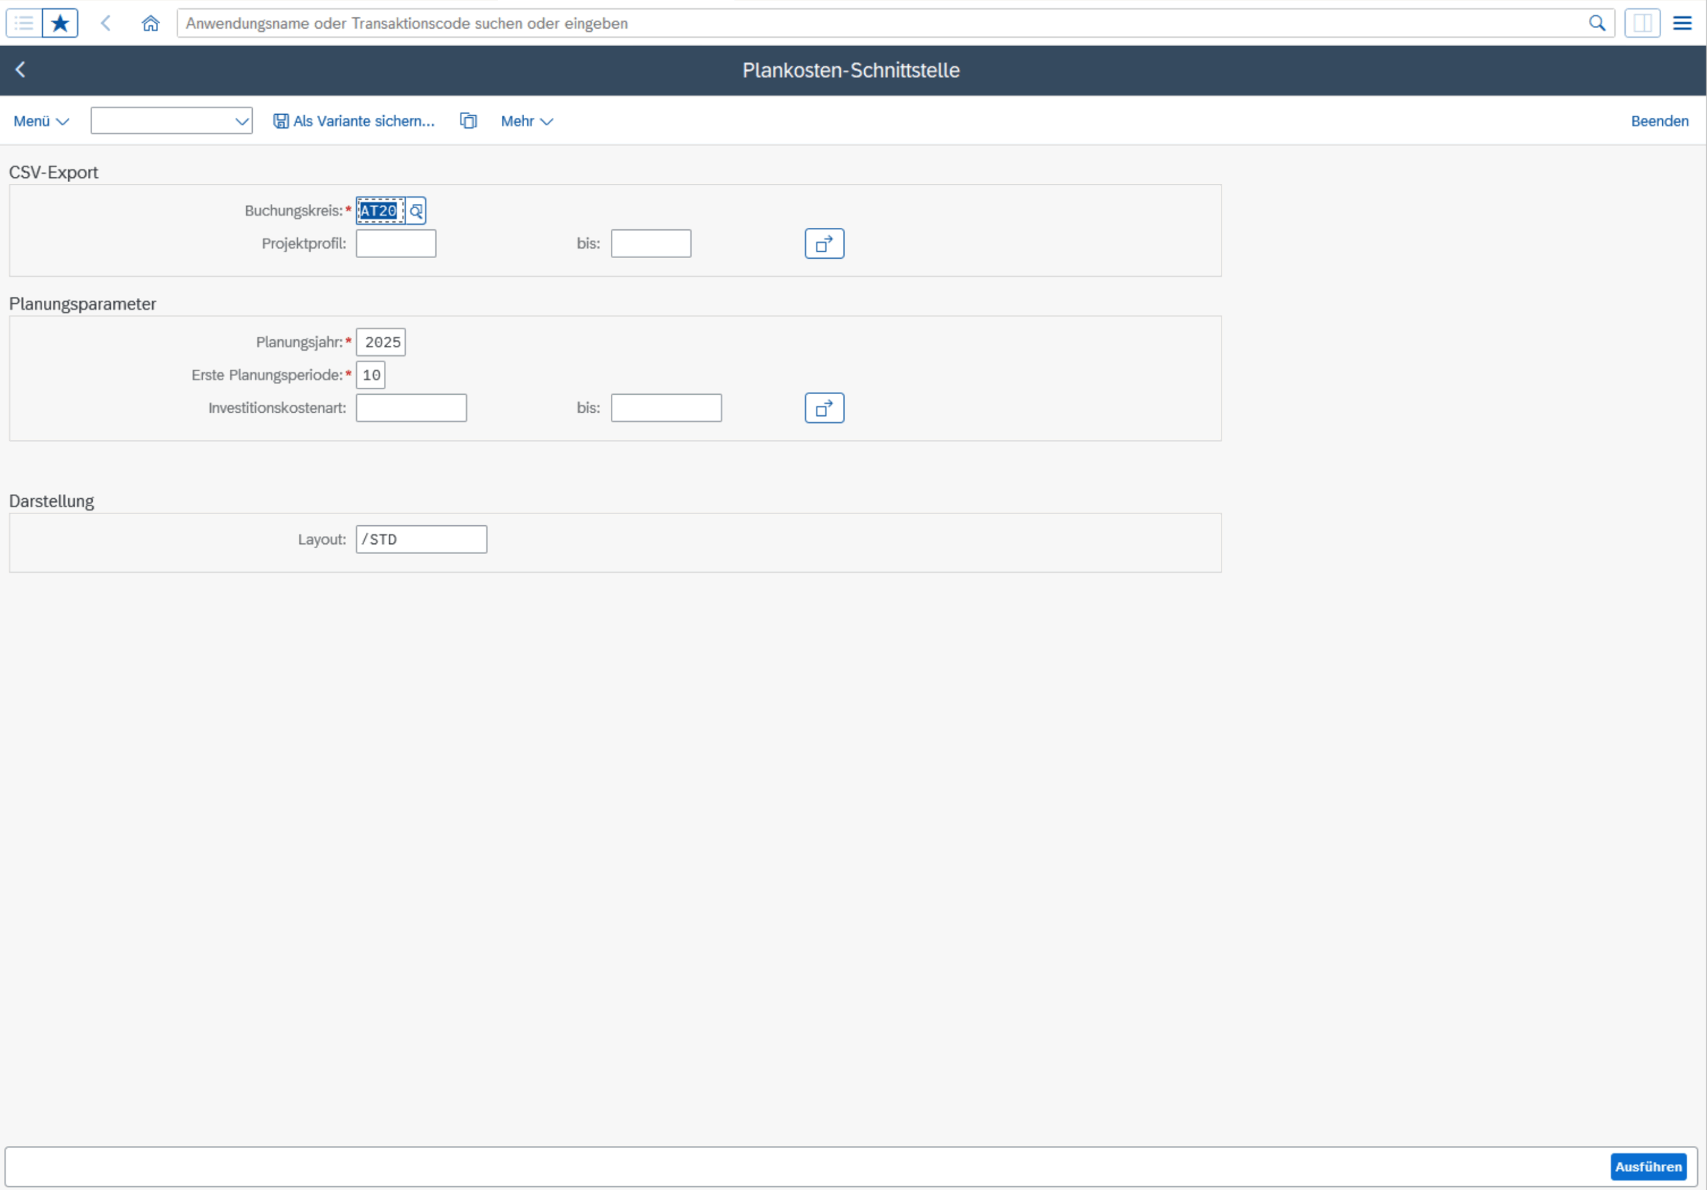1707x1190 pixels.
Task: Toggle the split-view layout icon
Action: coord(1642,23)
